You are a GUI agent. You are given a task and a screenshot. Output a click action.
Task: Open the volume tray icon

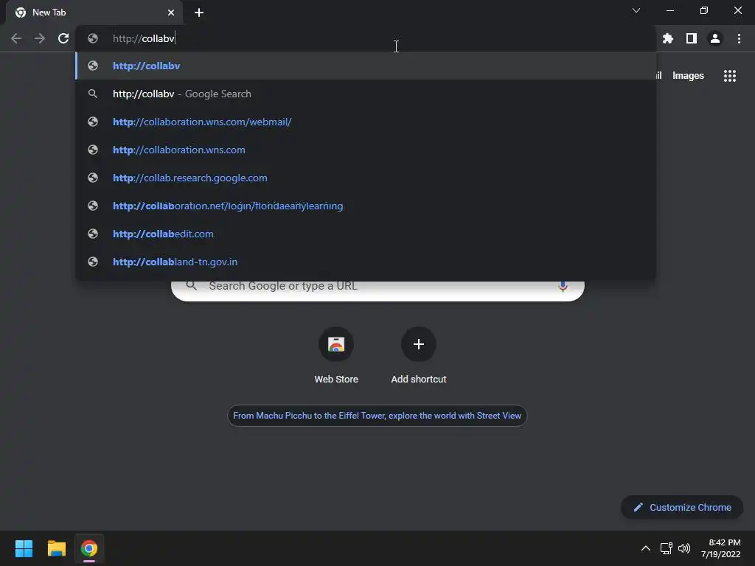click(683, 548)
